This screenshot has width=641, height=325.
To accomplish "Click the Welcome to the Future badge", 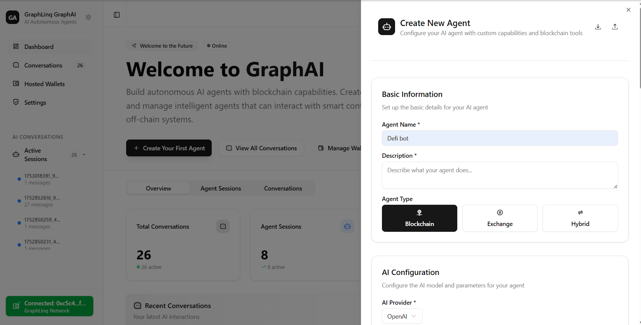I will click(x=163, y=46).
